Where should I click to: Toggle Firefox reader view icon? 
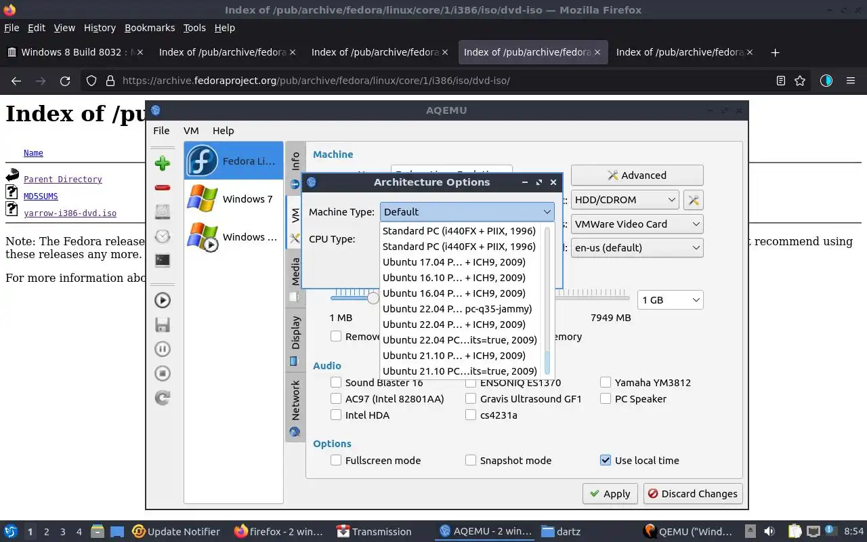[x=781, y=81]
